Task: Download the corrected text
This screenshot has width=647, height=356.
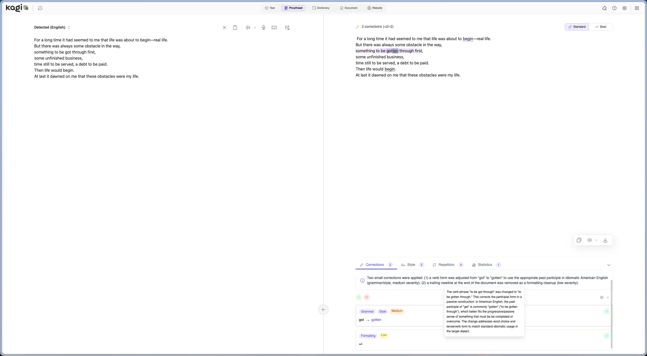Action: [605, 240]
